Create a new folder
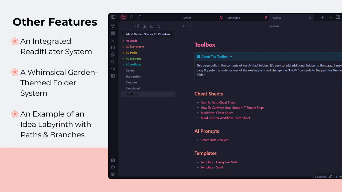Image resolution: width=342 pixels, height=192 pixels. [145, 26]
